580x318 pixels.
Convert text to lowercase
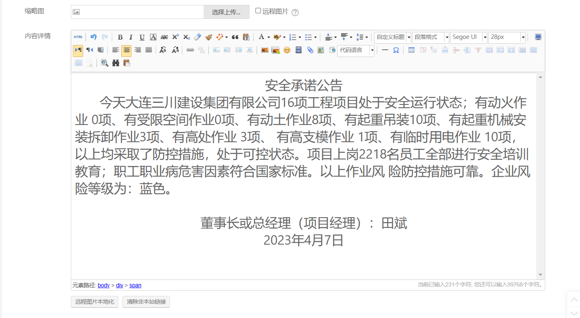pyautogui.click(x=175, y=50)
